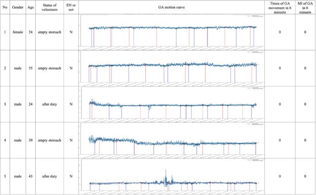Click the 'No' column header
Image resolution: width=316 pixels, height=195 pixels.
tap(5, 7)
